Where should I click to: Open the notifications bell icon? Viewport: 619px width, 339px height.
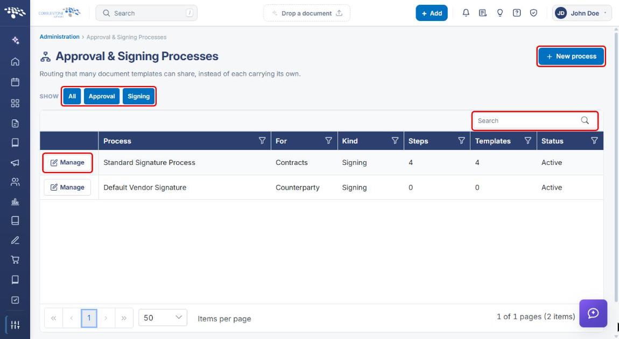466,13
